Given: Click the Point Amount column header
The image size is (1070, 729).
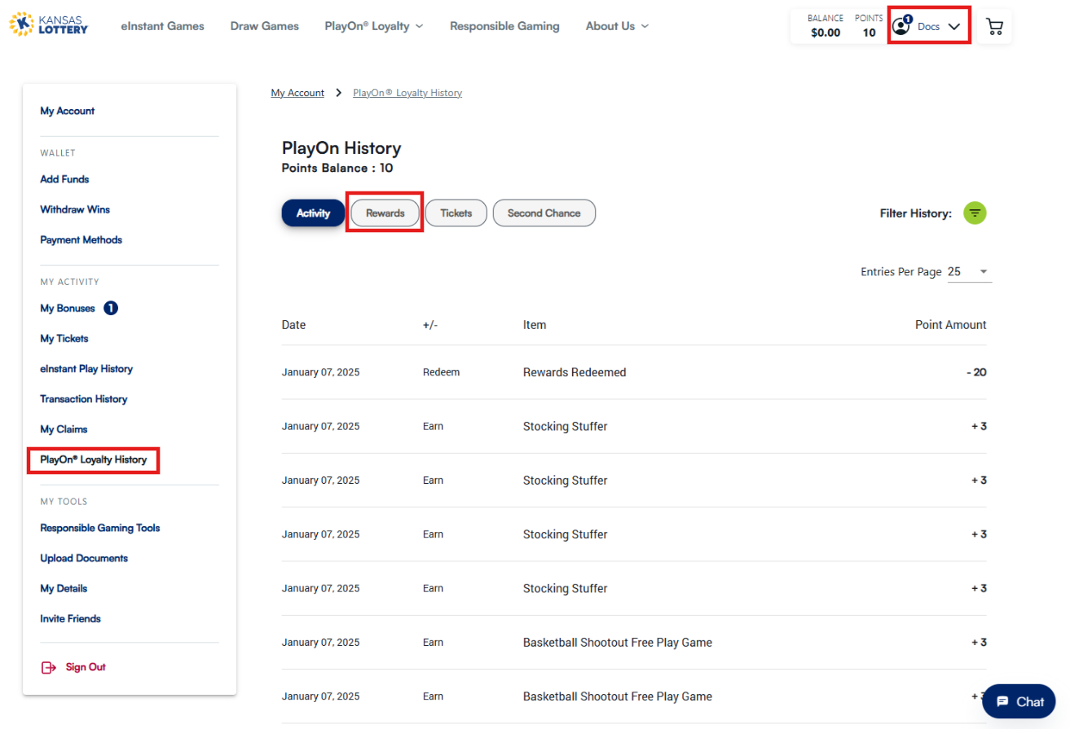Looking at the screenshot, I should click(x=951, y=325).
